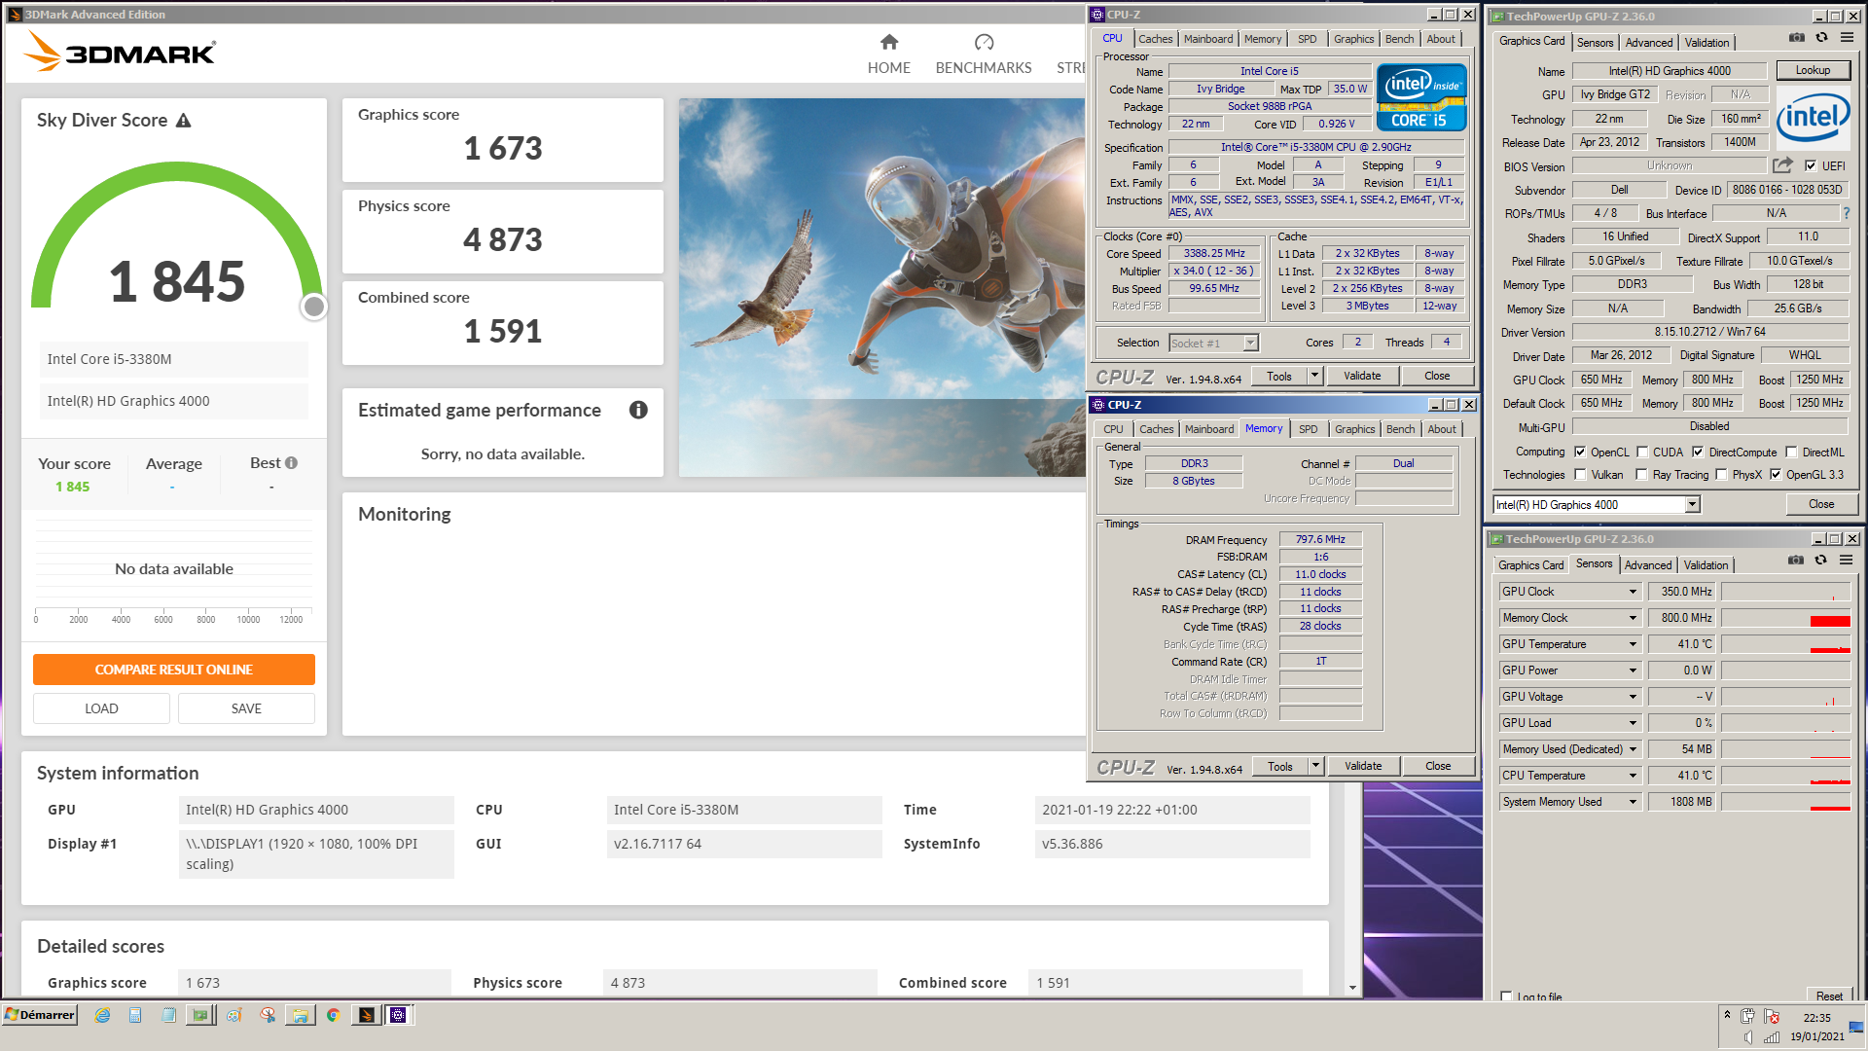
Task: Switch to Mainboard tab in upper CPU-Z
Action: coord(1208,39)
